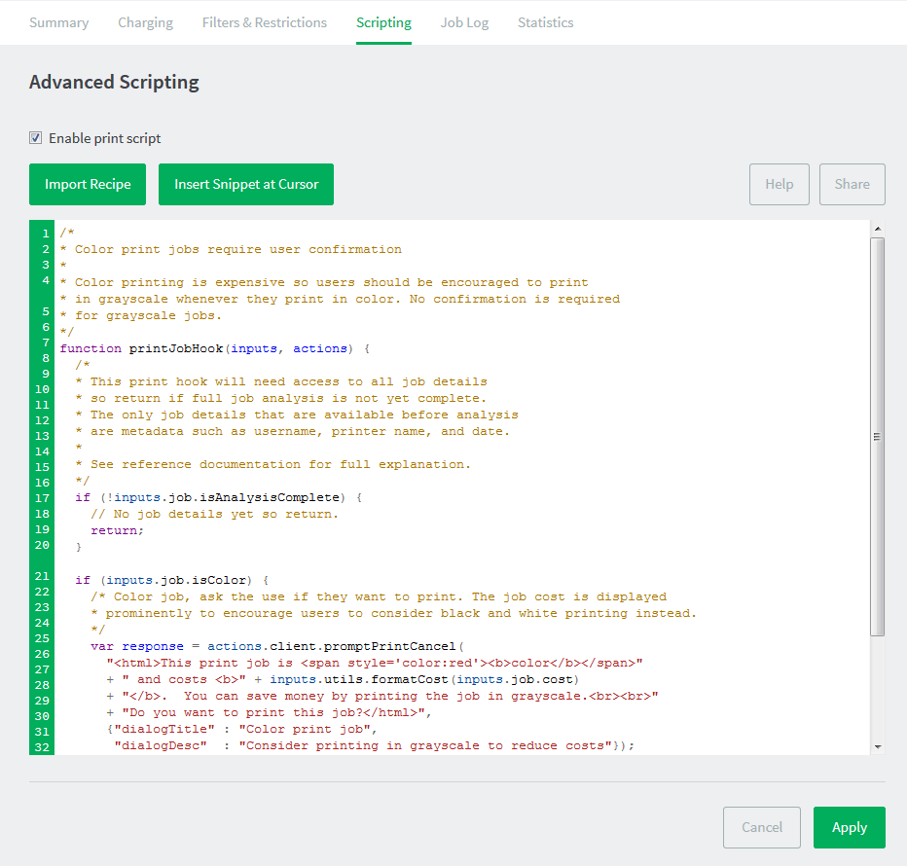907x866 pixels.
Task: Click the '"dialogTitle"' line in code
Action: click(242, 729)
